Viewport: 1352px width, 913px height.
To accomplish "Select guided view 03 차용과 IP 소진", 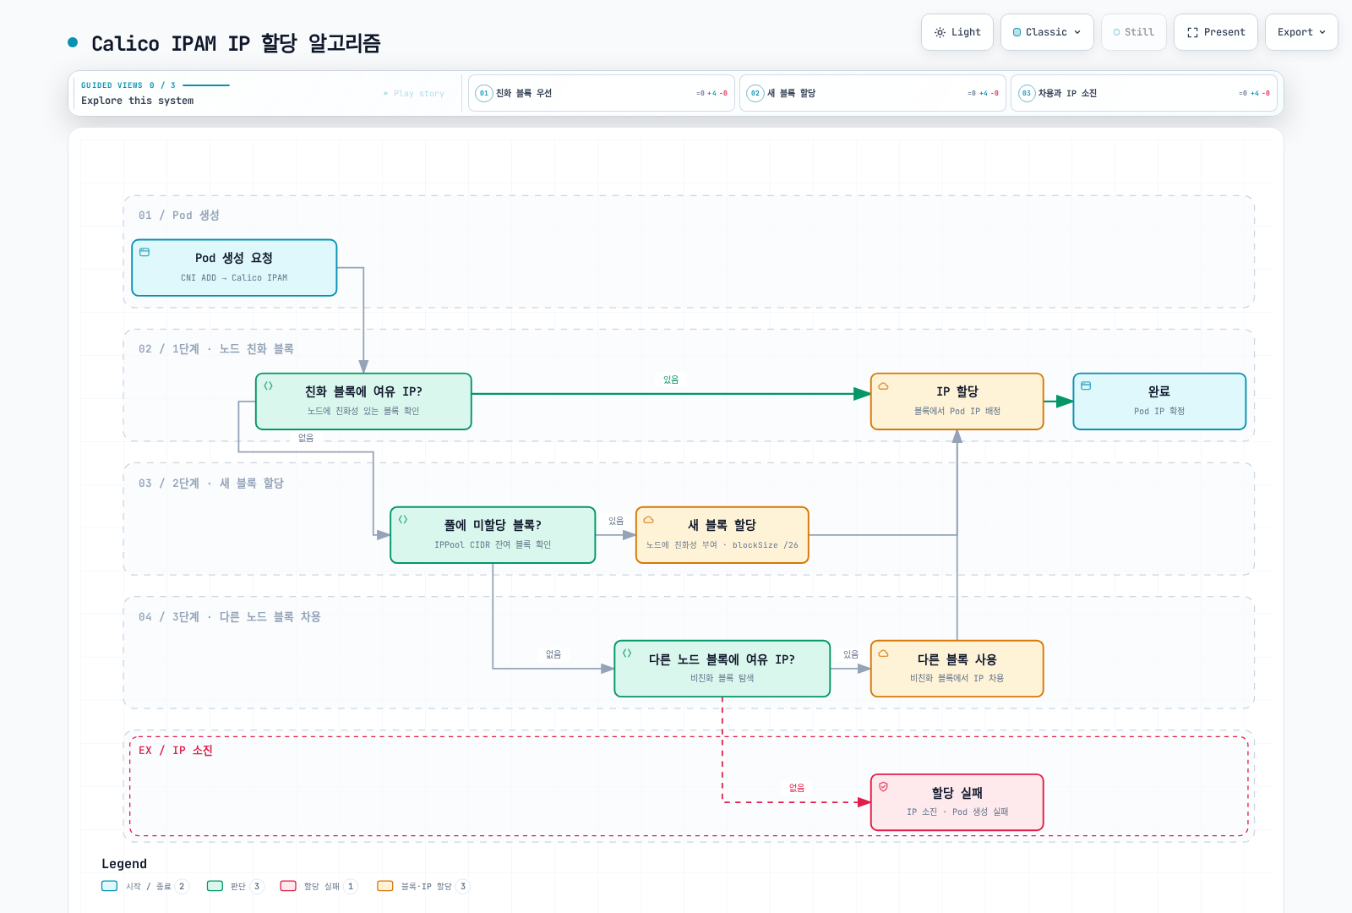I will click(x=1144, y=93).
